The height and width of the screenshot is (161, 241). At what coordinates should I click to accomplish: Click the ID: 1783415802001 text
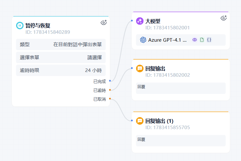[x=167, y=28]
